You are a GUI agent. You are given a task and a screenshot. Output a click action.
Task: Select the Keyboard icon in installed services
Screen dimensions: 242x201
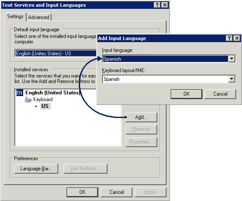click(x=28, y=99)
